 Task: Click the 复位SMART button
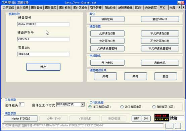(x=160, y=19)
